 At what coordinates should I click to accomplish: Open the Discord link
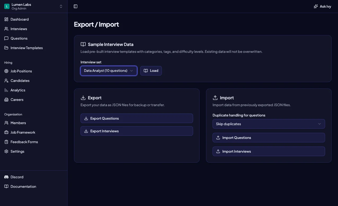pyautogui.click(x=34, y=177)
